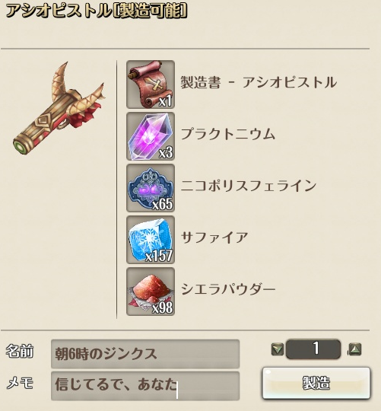Screen dimensions: 381x411
Task: Click the サファイア material name
Action: [214, 237]
